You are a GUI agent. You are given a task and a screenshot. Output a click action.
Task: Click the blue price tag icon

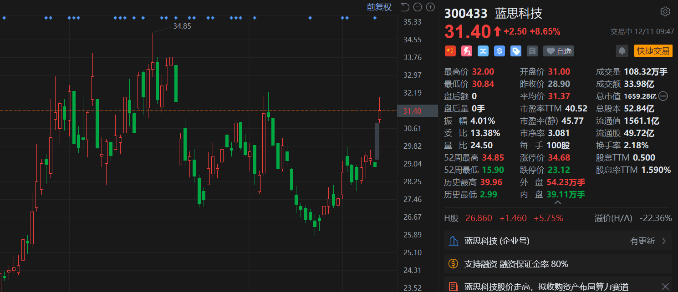pos(515,50)
